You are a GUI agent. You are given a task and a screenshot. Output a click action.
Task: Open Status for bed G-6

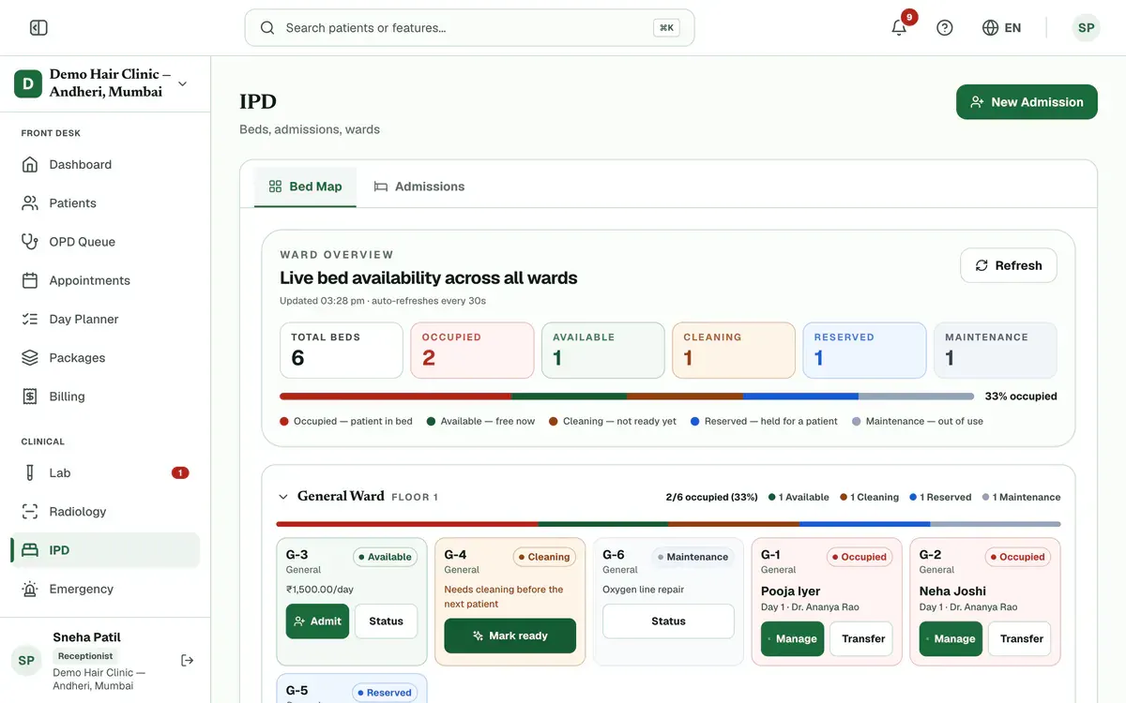click(668, 621)
